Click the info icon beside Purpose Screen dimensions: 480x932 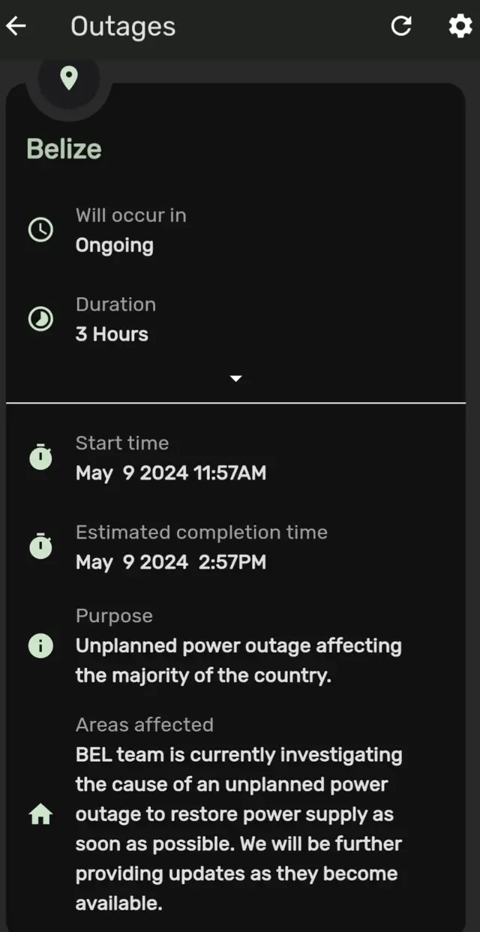(41, 645)
